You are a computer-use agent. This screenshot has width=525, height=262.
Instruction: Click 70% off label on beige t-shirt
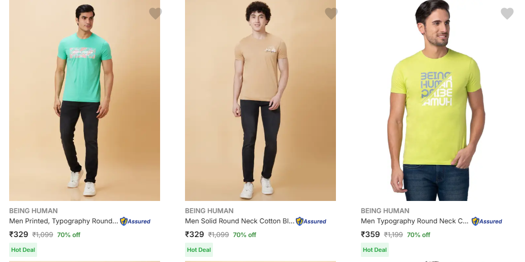[244, 235]
